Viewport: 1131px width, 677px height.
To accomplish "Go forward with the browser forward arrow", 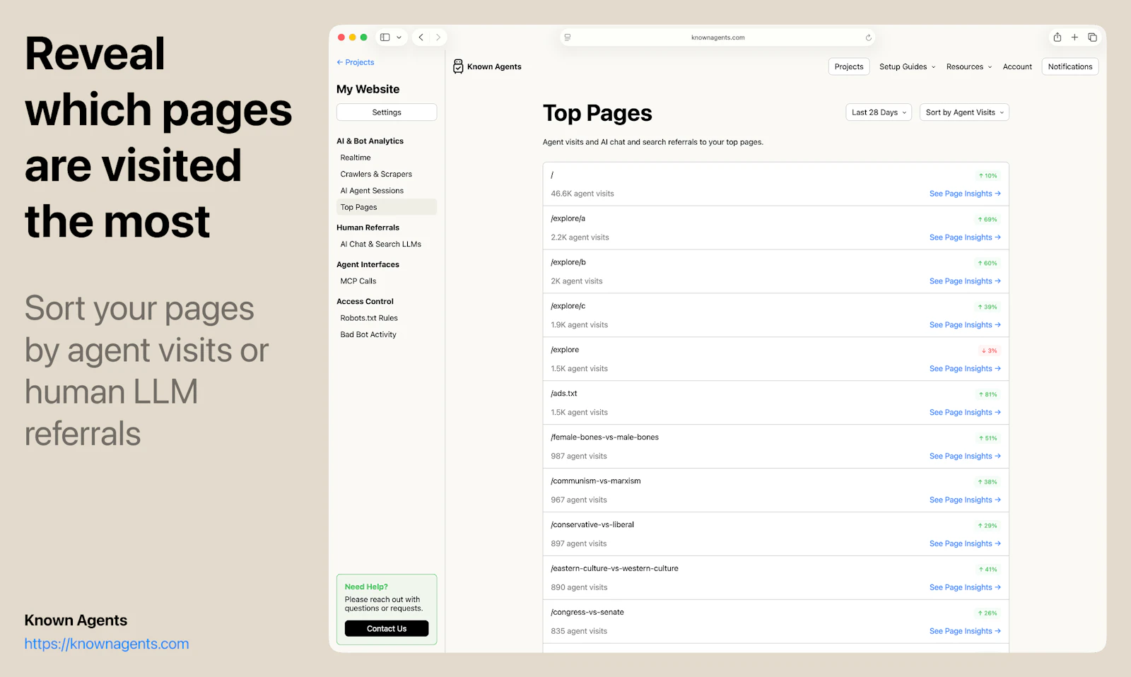I will pyautogui.click(x=438, y=37).
